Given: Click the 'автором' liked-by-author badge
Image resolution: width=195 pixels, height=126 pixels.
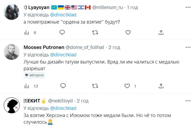Looking at the screenshot, I should coord(34,75).
